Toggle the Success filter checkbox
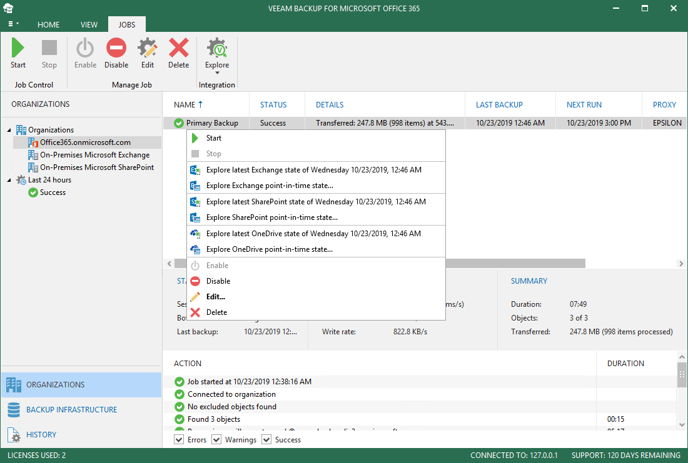The width and height of the screenshot is (688, 463). pos(266,439)
